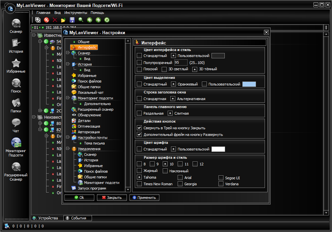Screen dimensions: 332x232
Task: Open the Чат sidebar panel
Action: click(x=16, y=125)
